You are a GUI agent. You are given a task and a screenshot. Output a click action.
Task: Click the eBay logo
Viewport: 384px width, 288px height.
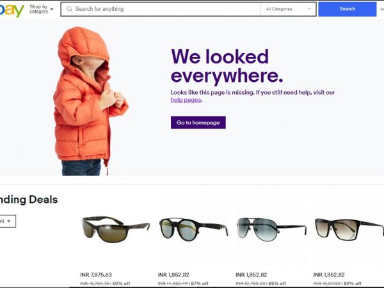pyautogui.click(x=12, y=10)
